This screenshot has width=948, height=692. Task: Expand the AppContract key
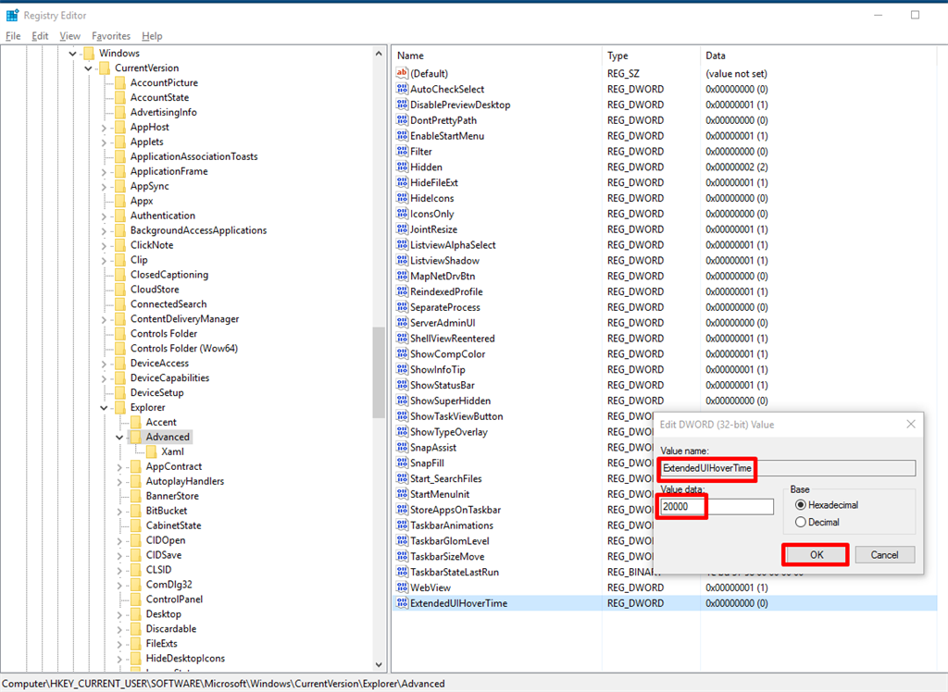[119, 466]
